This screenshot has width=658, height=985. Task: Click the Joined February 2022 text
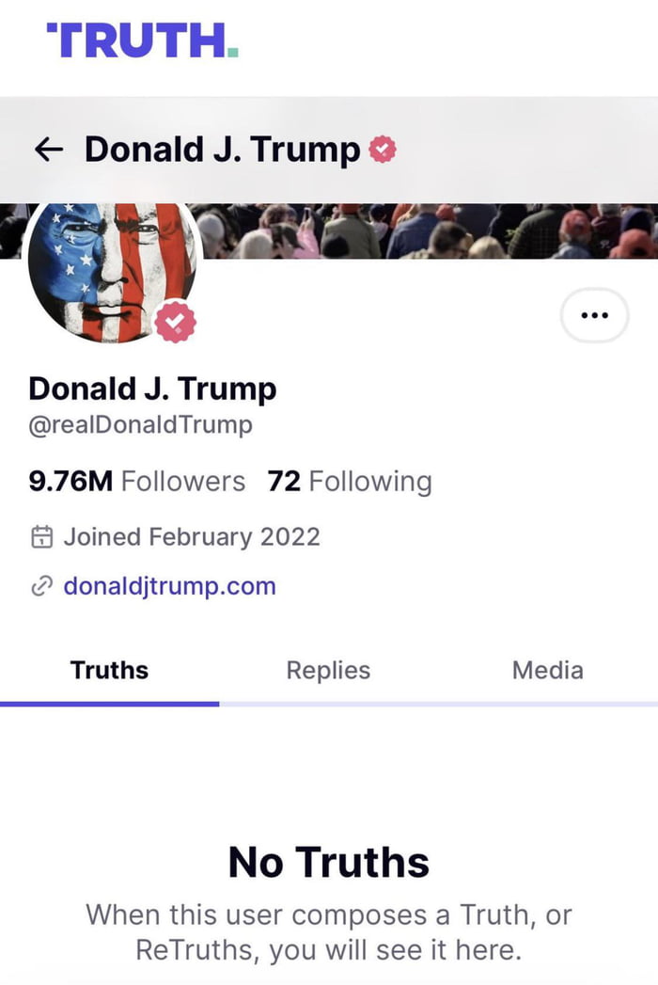coord(191,537)
